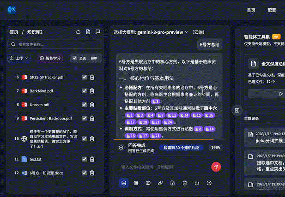Open the chip settings icon in chat toolbar
Image resolution: width=285 pixels, height=197 pixels.
[136, 183]
